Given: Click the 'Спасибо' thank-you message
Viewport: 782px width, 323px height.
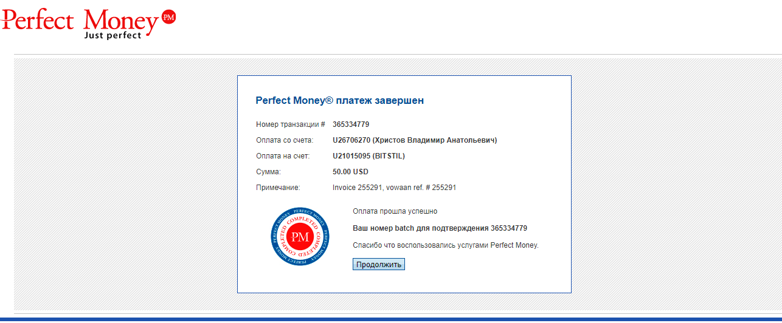Looking at the screenshot, I should click(x=445, y=245).
